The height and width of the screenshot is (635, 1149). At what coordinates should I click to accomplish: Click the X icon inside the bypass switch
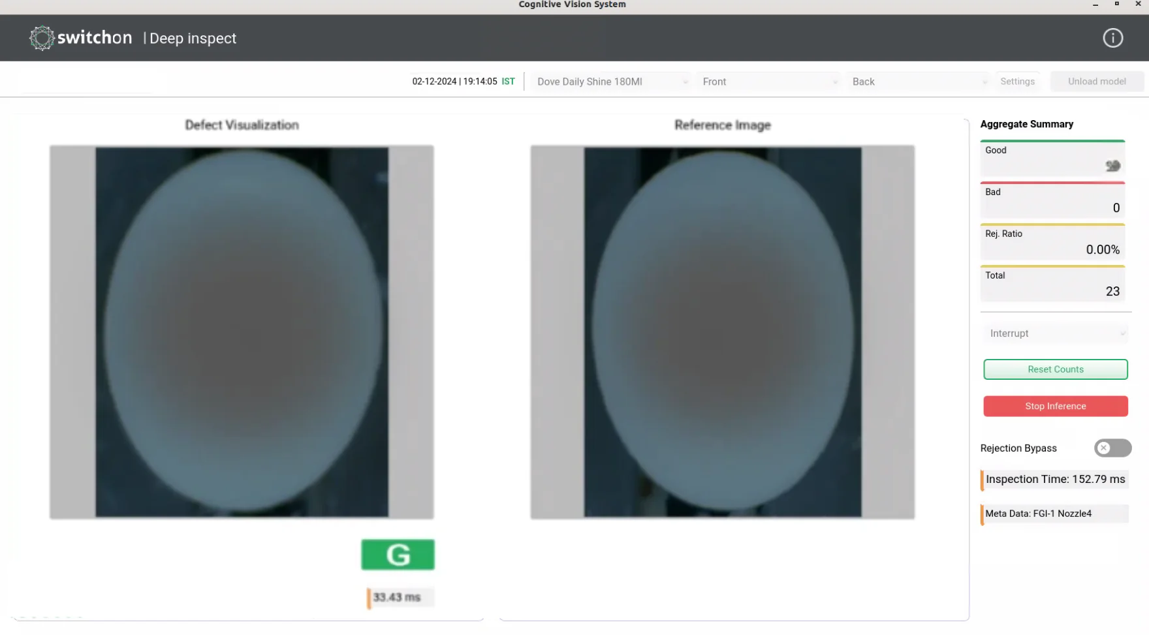[1105, 448]
